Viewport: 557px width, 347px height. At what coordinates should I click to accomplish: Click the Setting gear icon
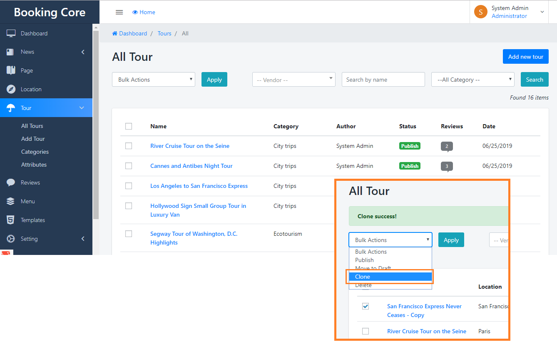pos(11,239)
